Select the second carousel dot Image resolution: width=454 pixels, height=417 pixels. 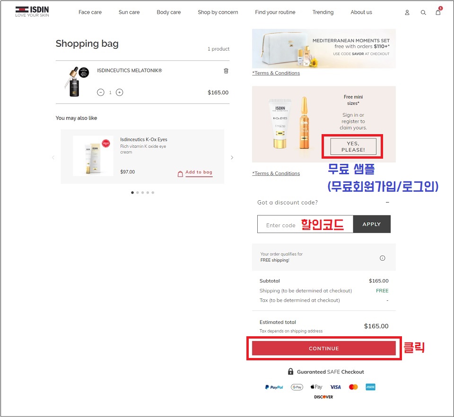(x=138, y=193)
